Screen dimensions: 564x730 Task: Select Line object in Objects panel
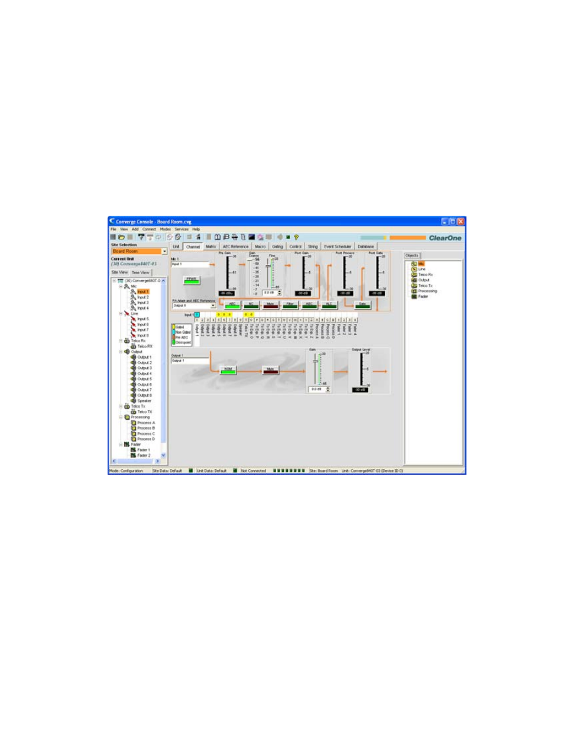[419, 269]
